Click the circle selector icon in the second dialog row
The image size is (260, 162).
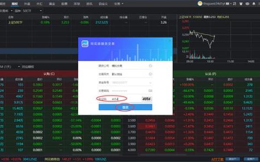click(x=150, y=74)
